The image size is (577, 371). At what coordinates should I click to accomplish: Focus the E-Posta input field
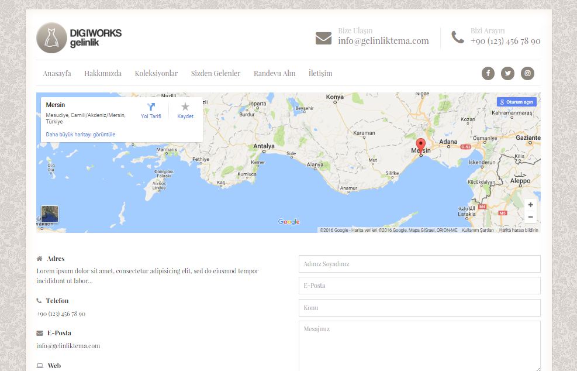(420, 286)
